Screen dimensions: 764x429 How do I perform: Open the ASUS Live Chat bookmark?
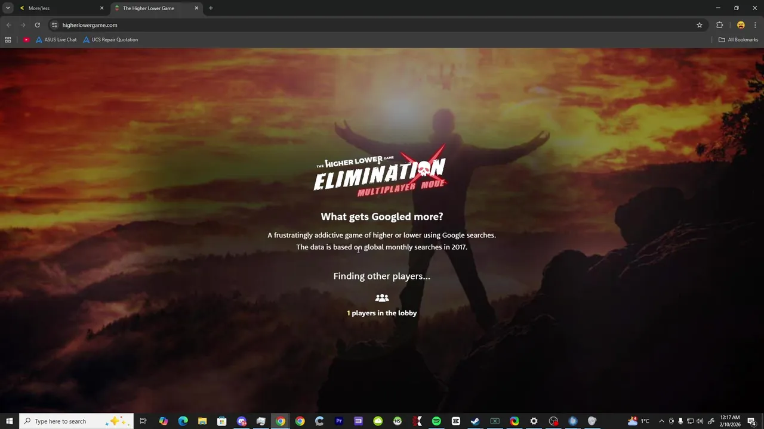coord(56,40)
